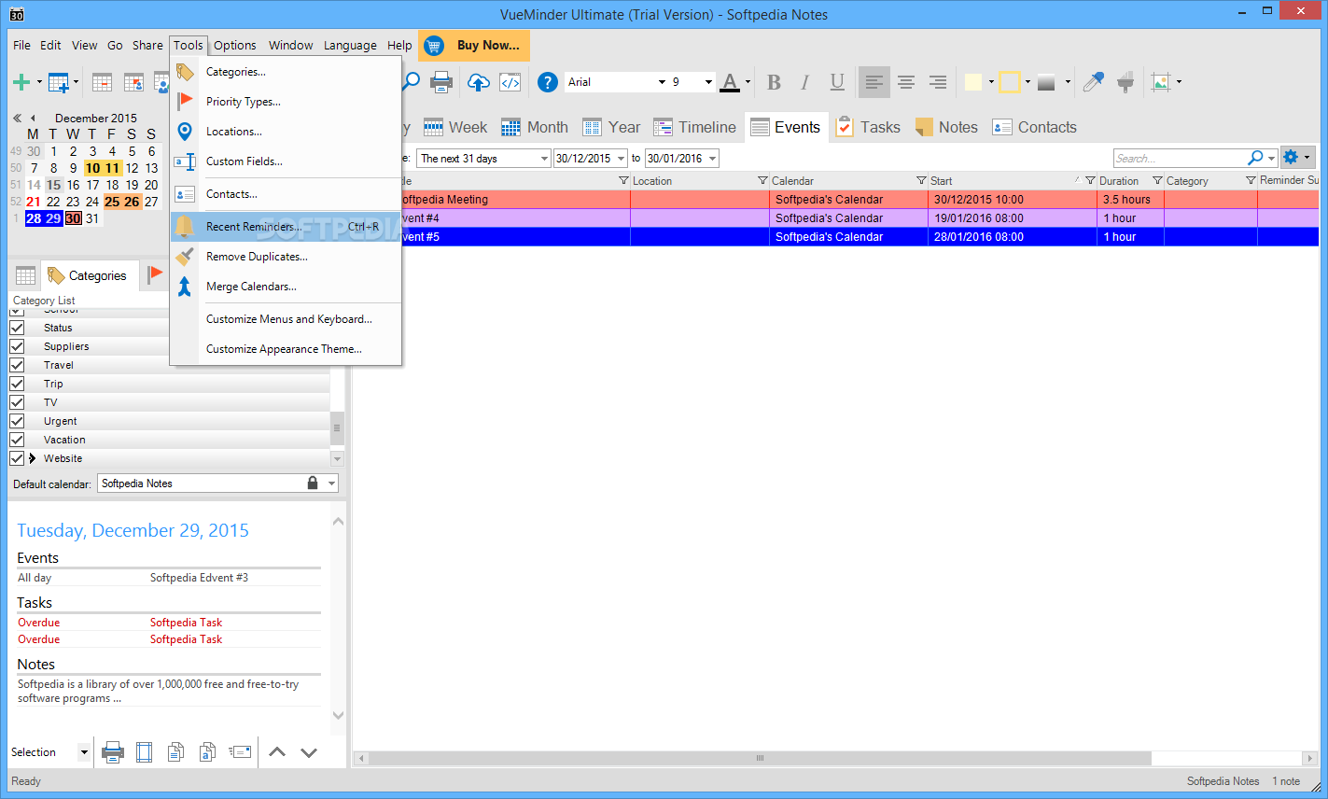
Task: Uncheck the Trip category checkbox
Action: (17, 384)
